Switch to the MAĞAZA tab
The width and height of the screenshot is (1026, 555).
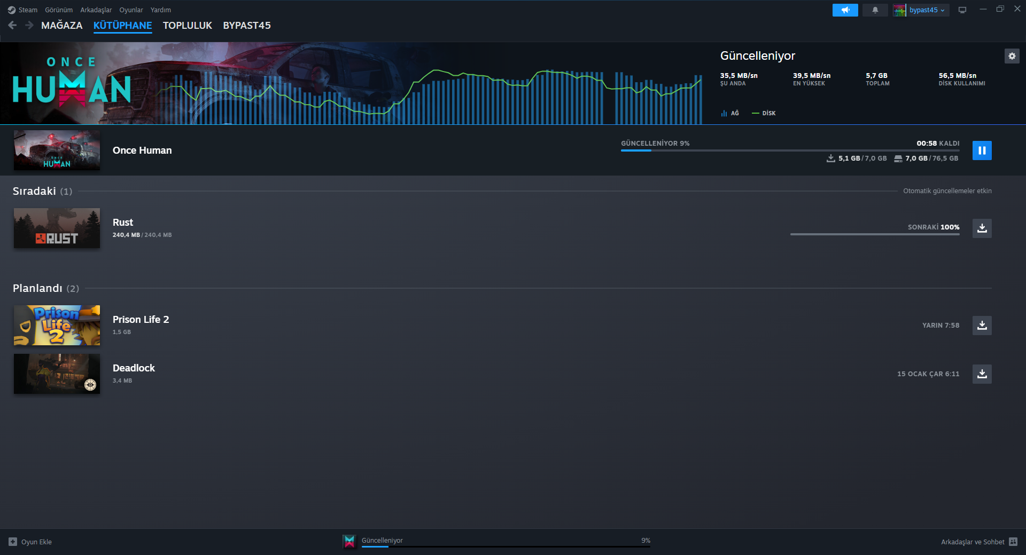(62, 26)
